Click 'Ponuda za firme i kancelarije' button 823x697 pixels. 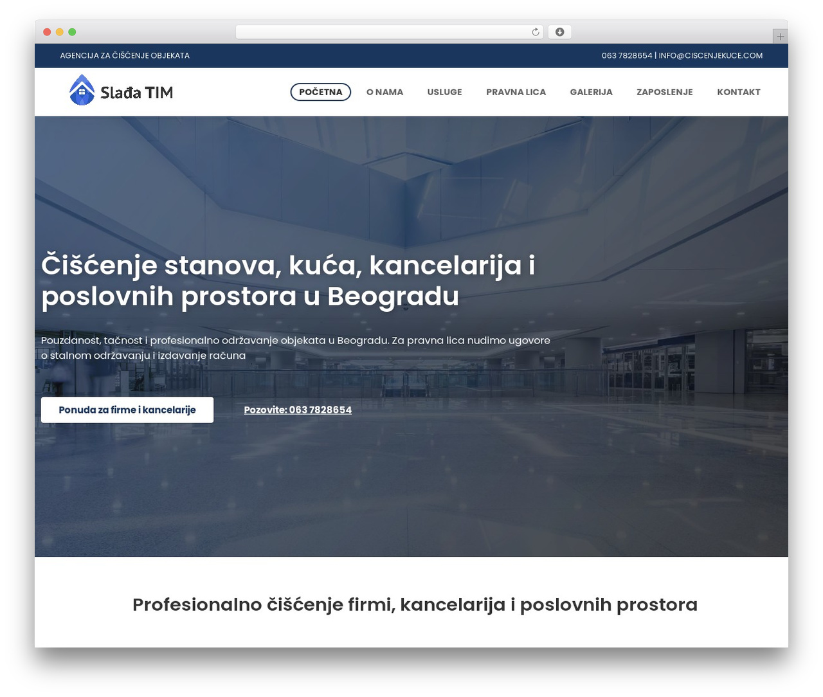click(x=127, y=410)
